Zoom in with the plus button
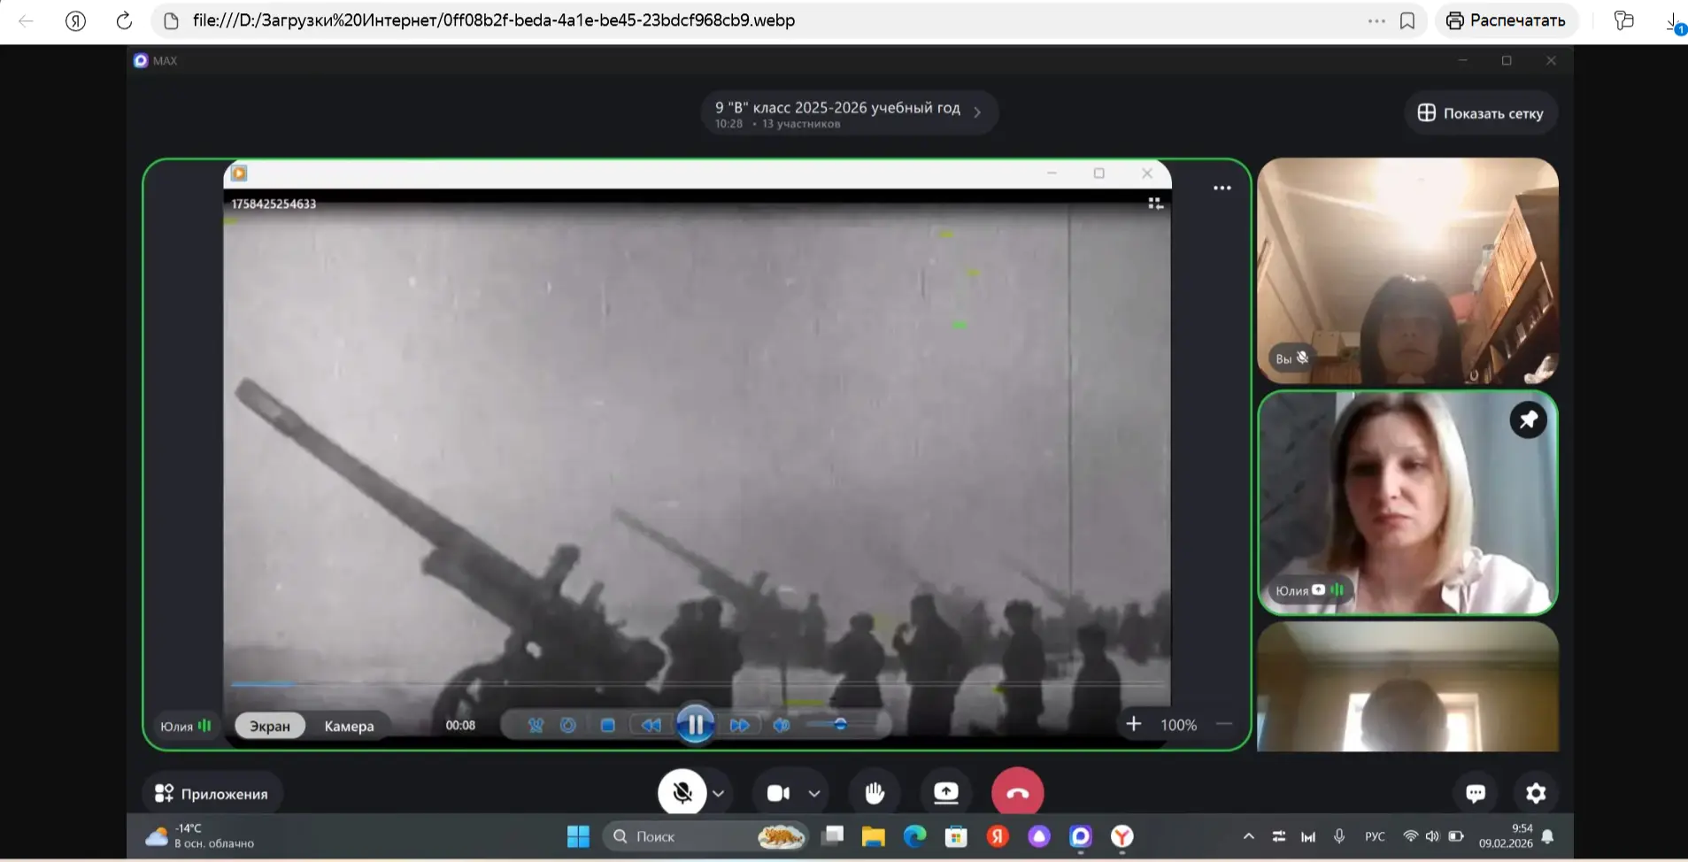Viewport: 1688px width, 862px height. (1133, 724)
